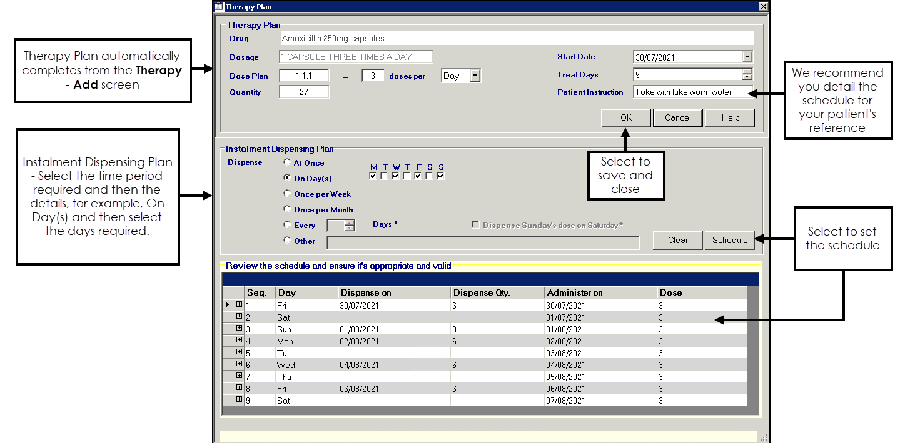910x443 pixels.
Task: Select Once per Week radio button
Action: coord(287,194)
